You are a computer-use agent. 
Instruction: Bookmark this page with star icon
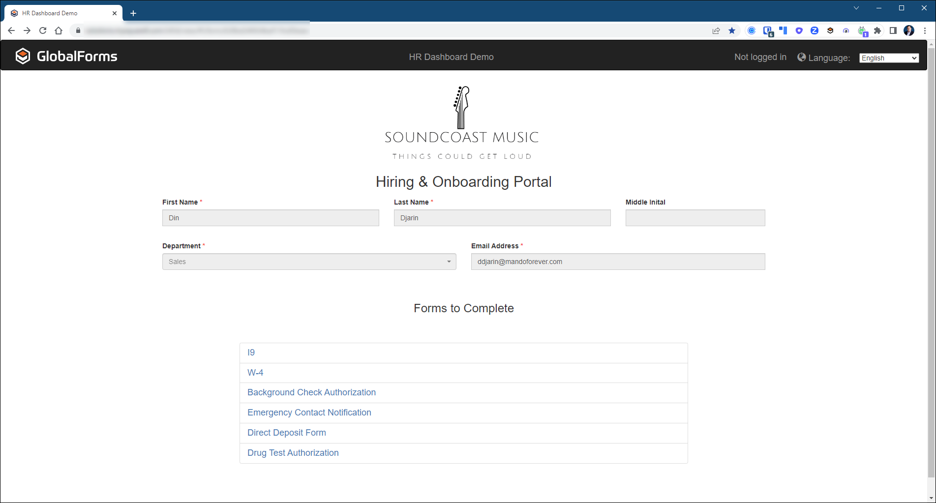(x=732, y=30)
